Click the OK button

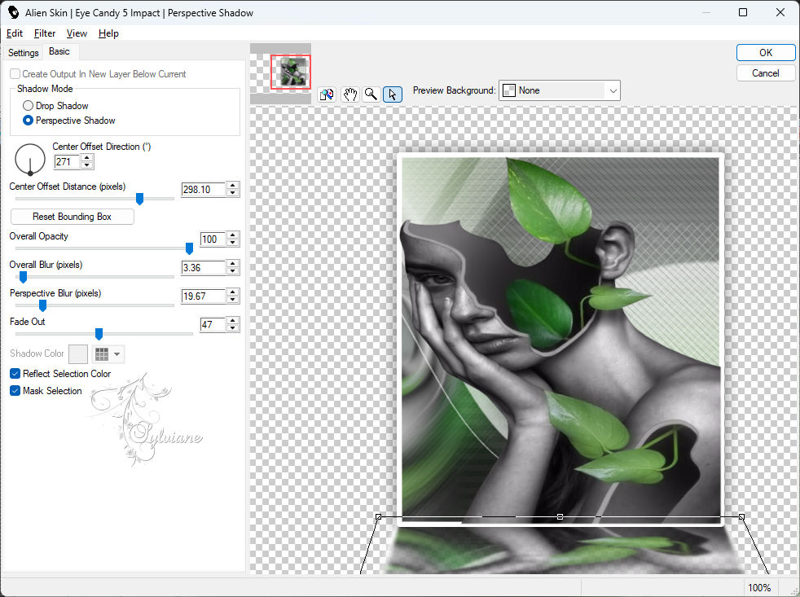[x=765, y=53]
